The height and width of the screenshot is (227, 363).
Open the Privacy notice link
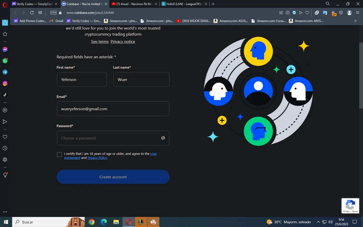pyautogui.click(x=123, y=42)
